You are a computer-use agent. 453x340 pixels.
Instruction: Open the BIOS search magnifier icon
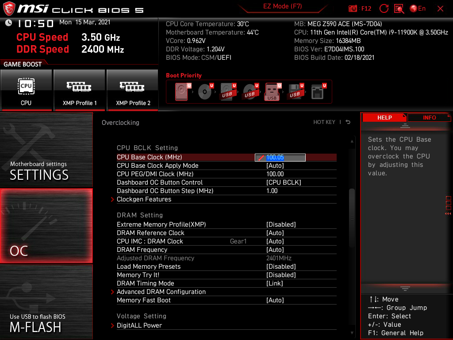tap(399, 9)
